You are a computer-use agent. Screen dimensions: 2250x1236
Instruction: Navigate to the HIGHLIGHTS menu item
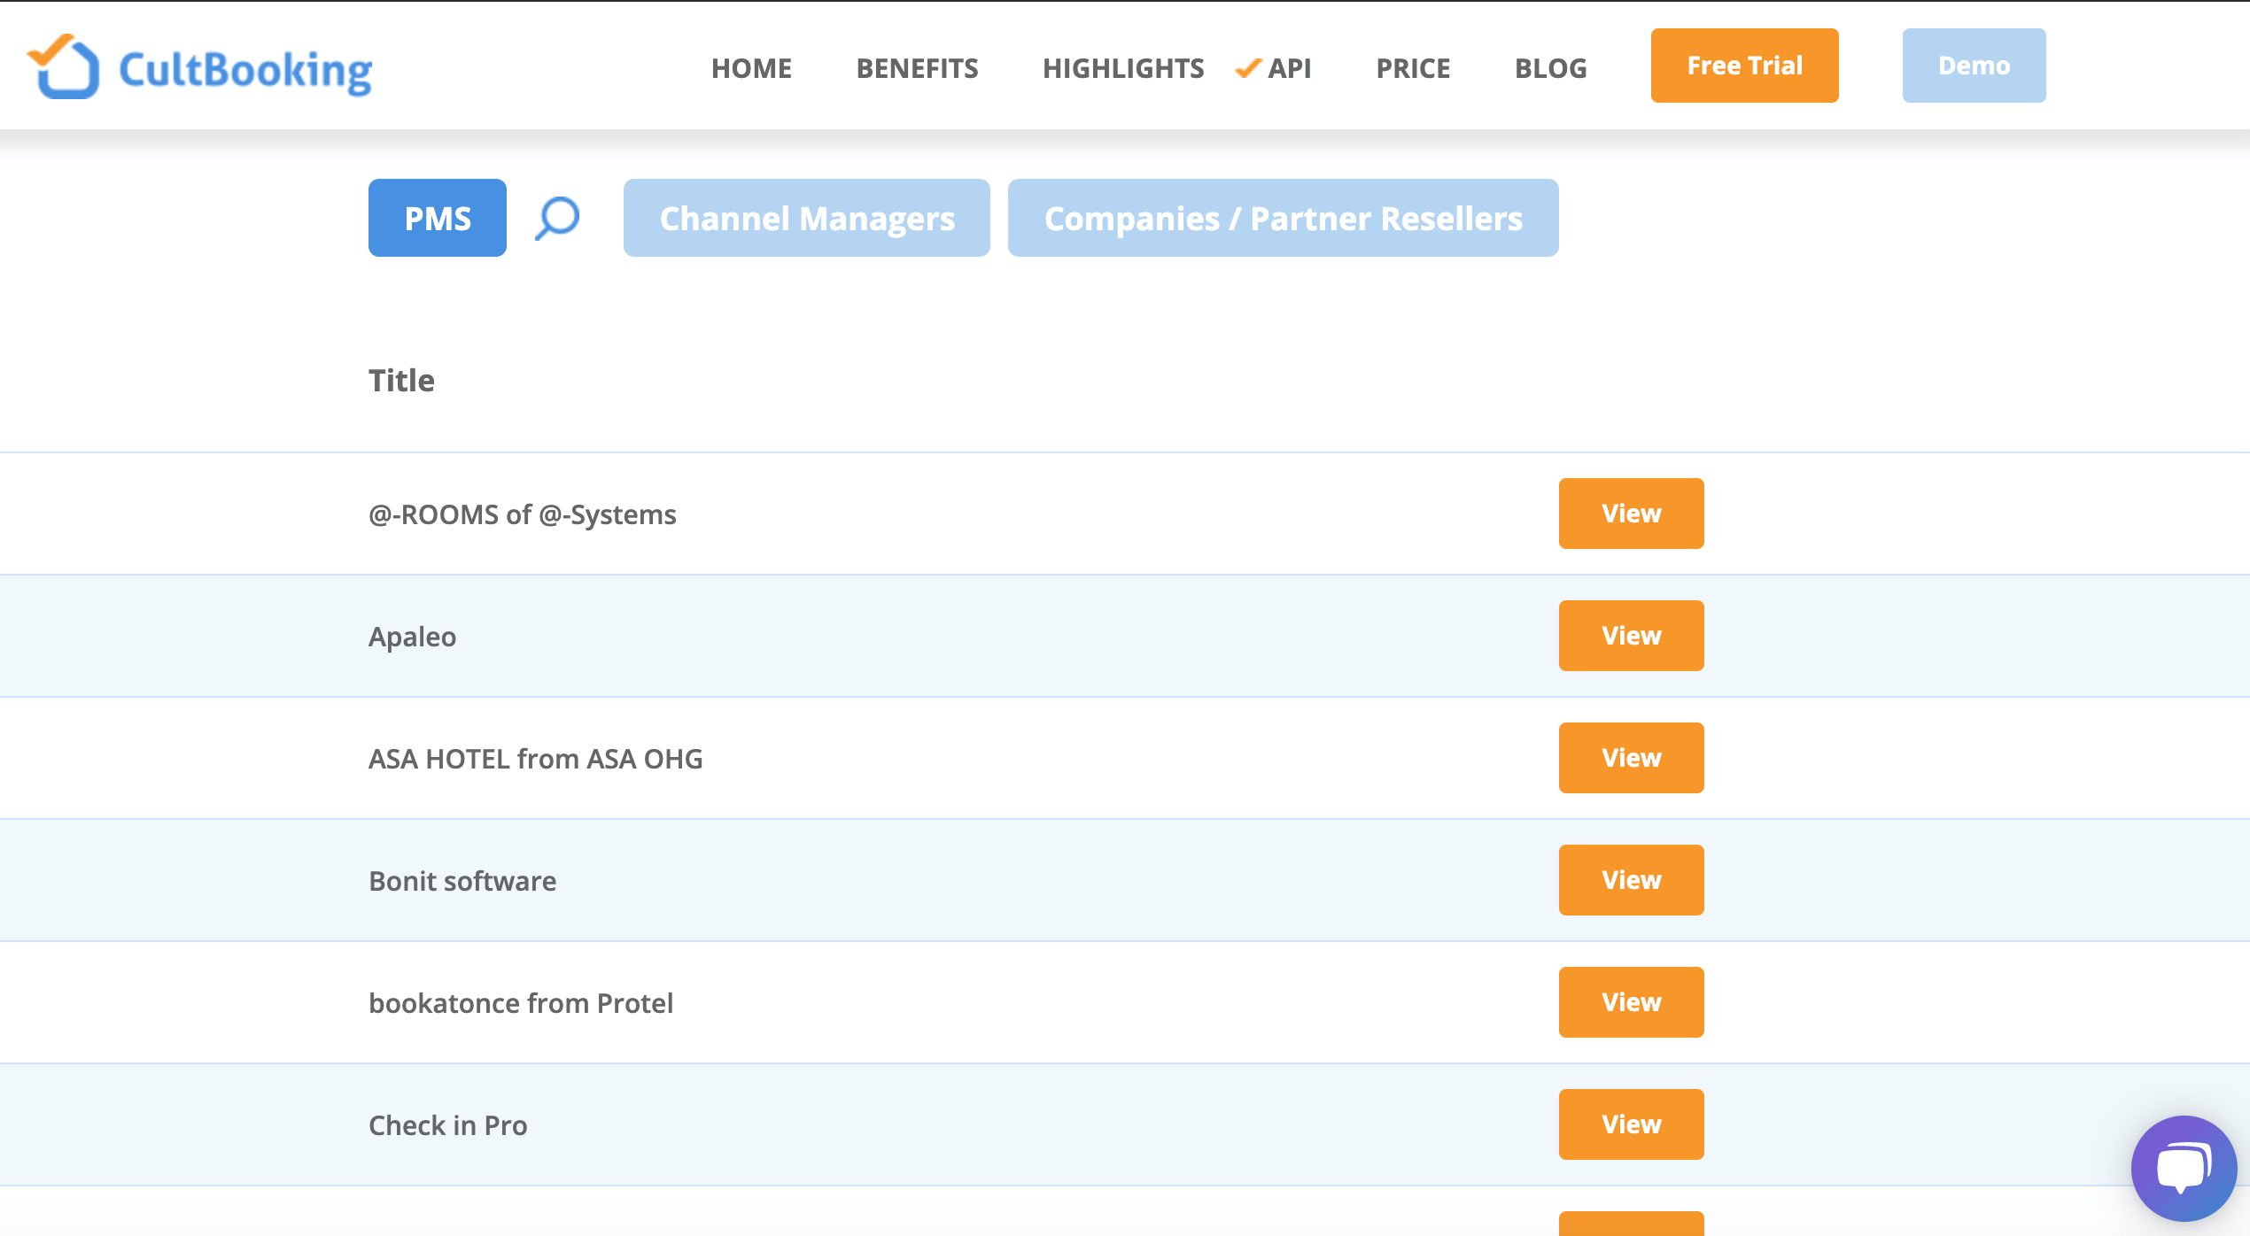1123,66
